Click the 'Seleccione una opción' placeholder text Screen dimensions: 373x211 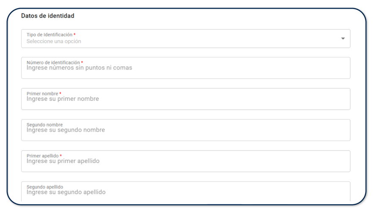(x=54, y=41)
